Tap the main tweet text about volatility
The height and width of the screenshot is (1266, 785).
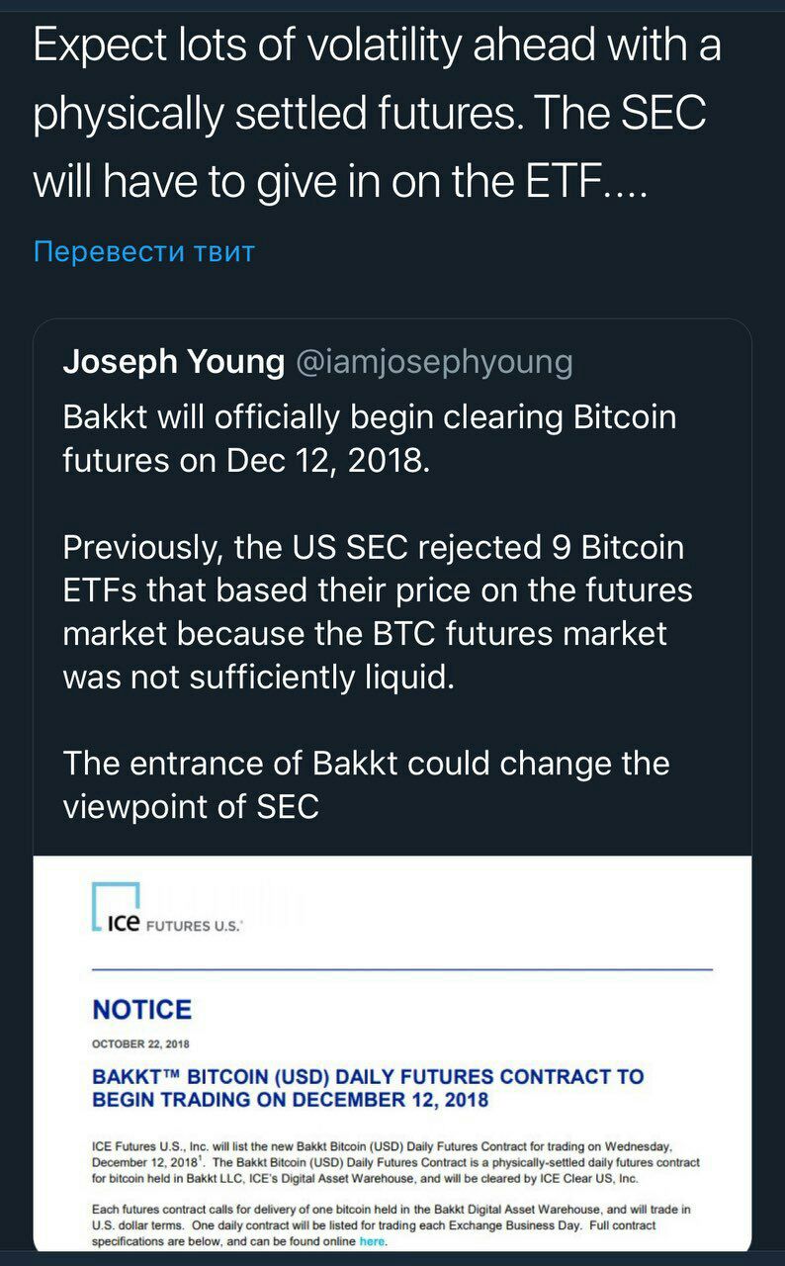(378, 116)
